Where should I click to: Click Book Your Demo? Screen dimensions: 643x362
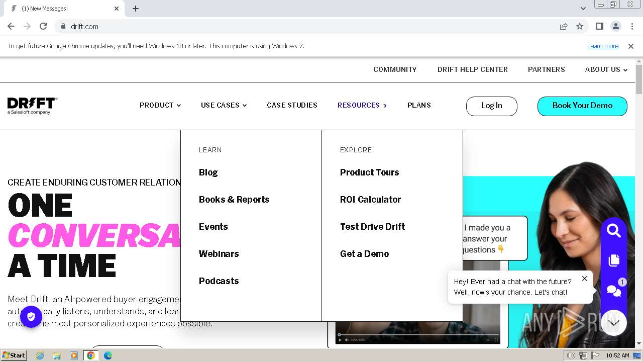point(582,106)
